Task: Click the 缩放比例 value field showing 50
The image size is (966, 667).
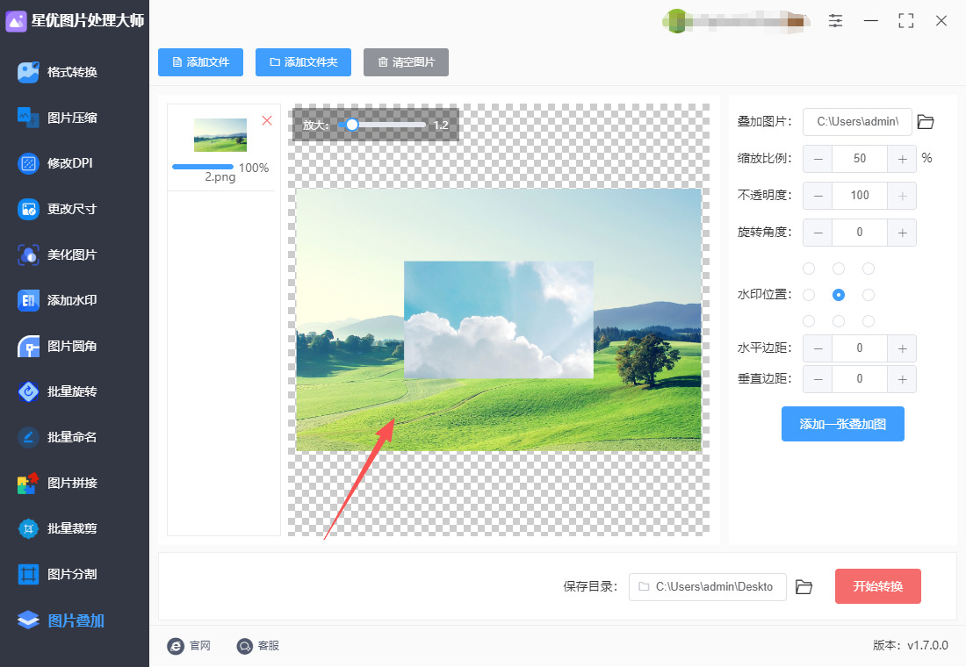Action: (x=860, y=159)
